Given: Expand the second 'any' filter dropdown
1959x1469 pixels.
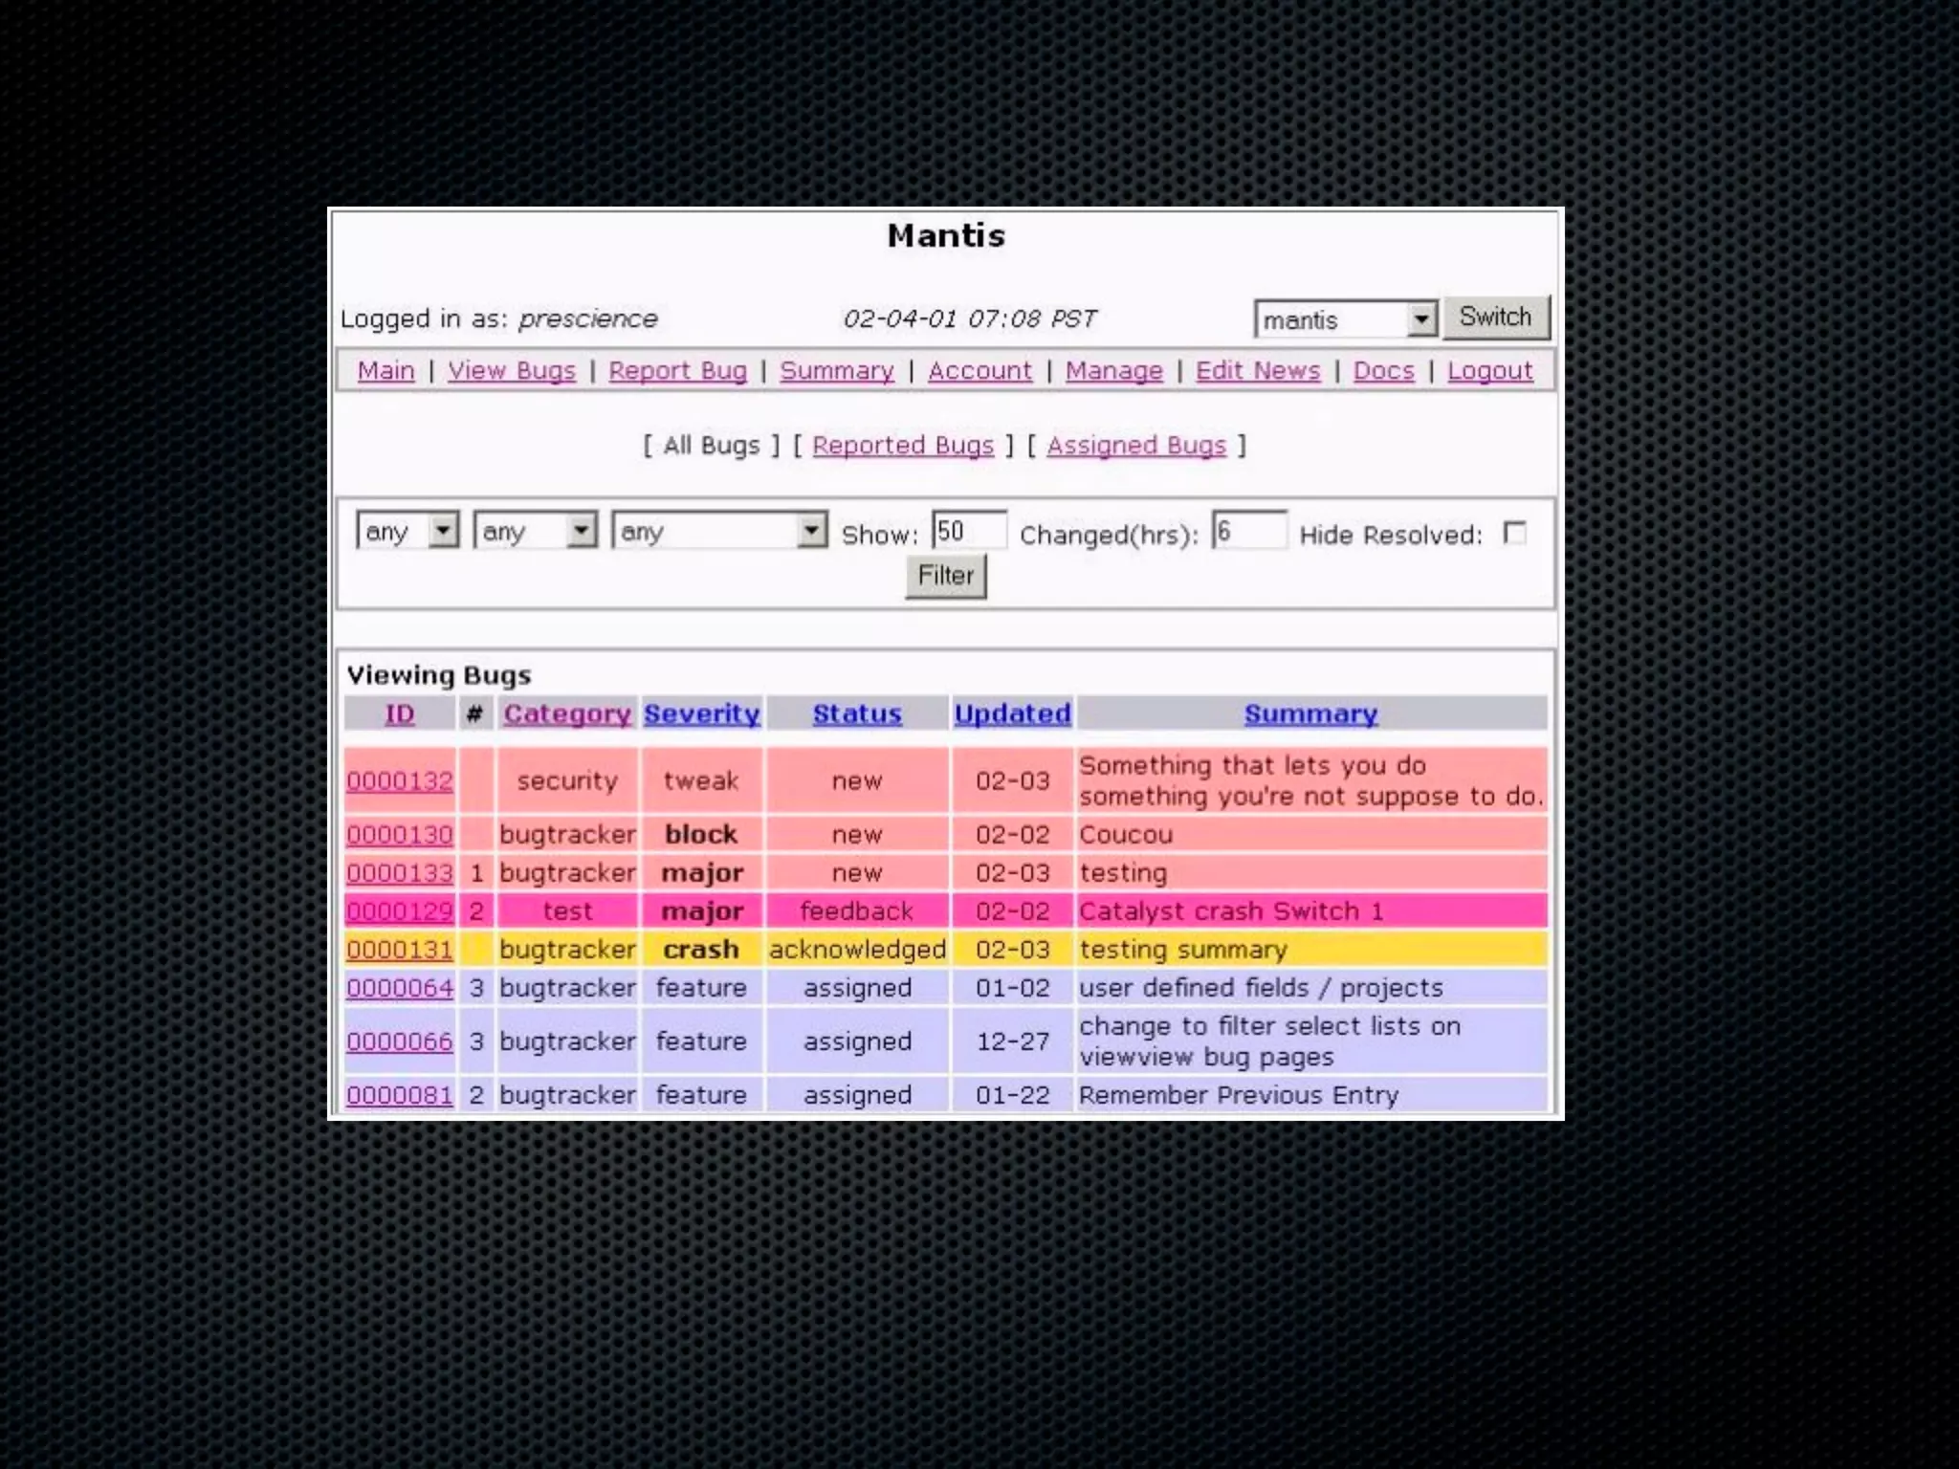Looking at the screenshot, I should (x=581, y=530).
